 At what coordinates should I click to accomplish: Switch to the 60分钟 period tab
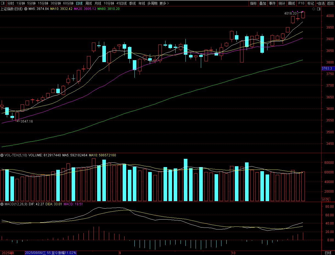point(68,3)
